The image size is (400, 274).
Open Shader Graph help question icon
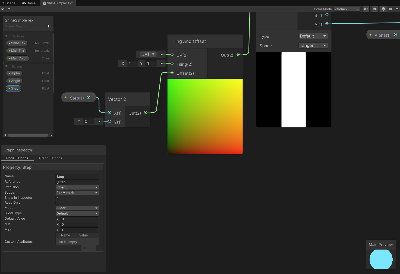click(390, 9)
